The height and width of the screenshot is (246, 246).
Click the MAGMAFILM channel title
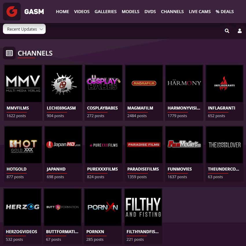pyautogui.click(x=140, y=108)
